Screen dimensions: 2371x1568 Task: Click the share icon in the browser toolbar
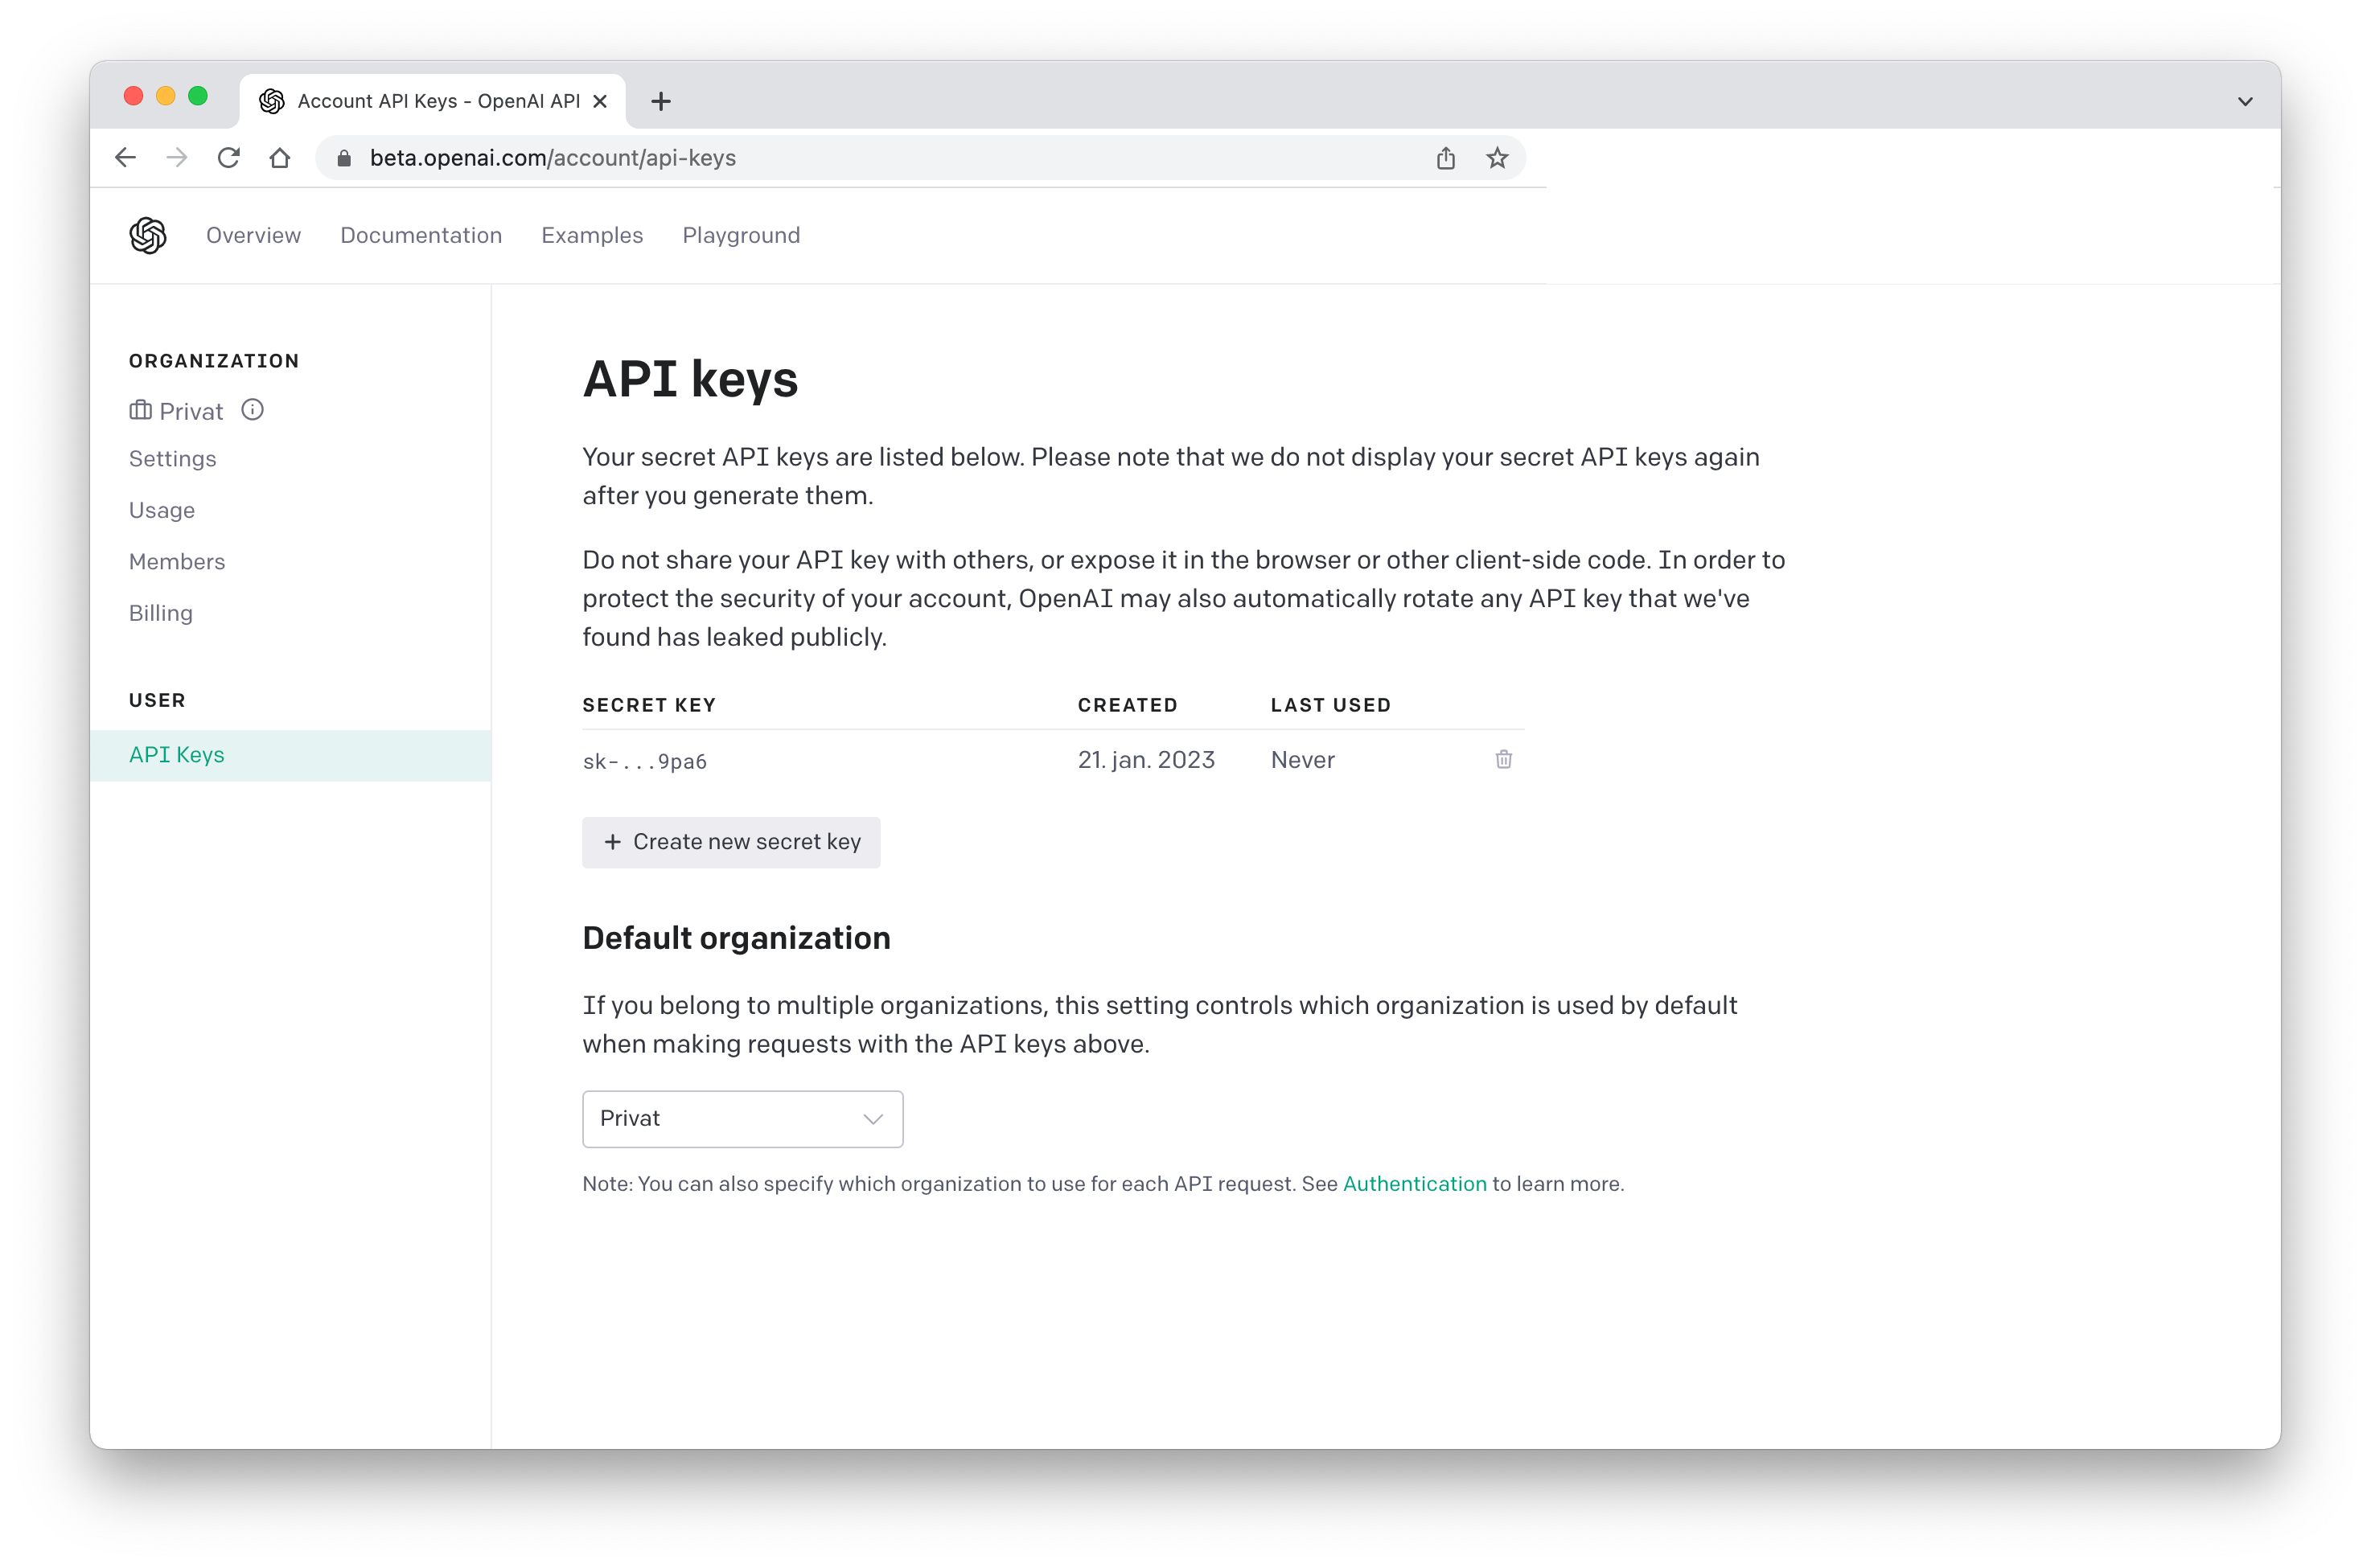click(x=1445, y=158)
